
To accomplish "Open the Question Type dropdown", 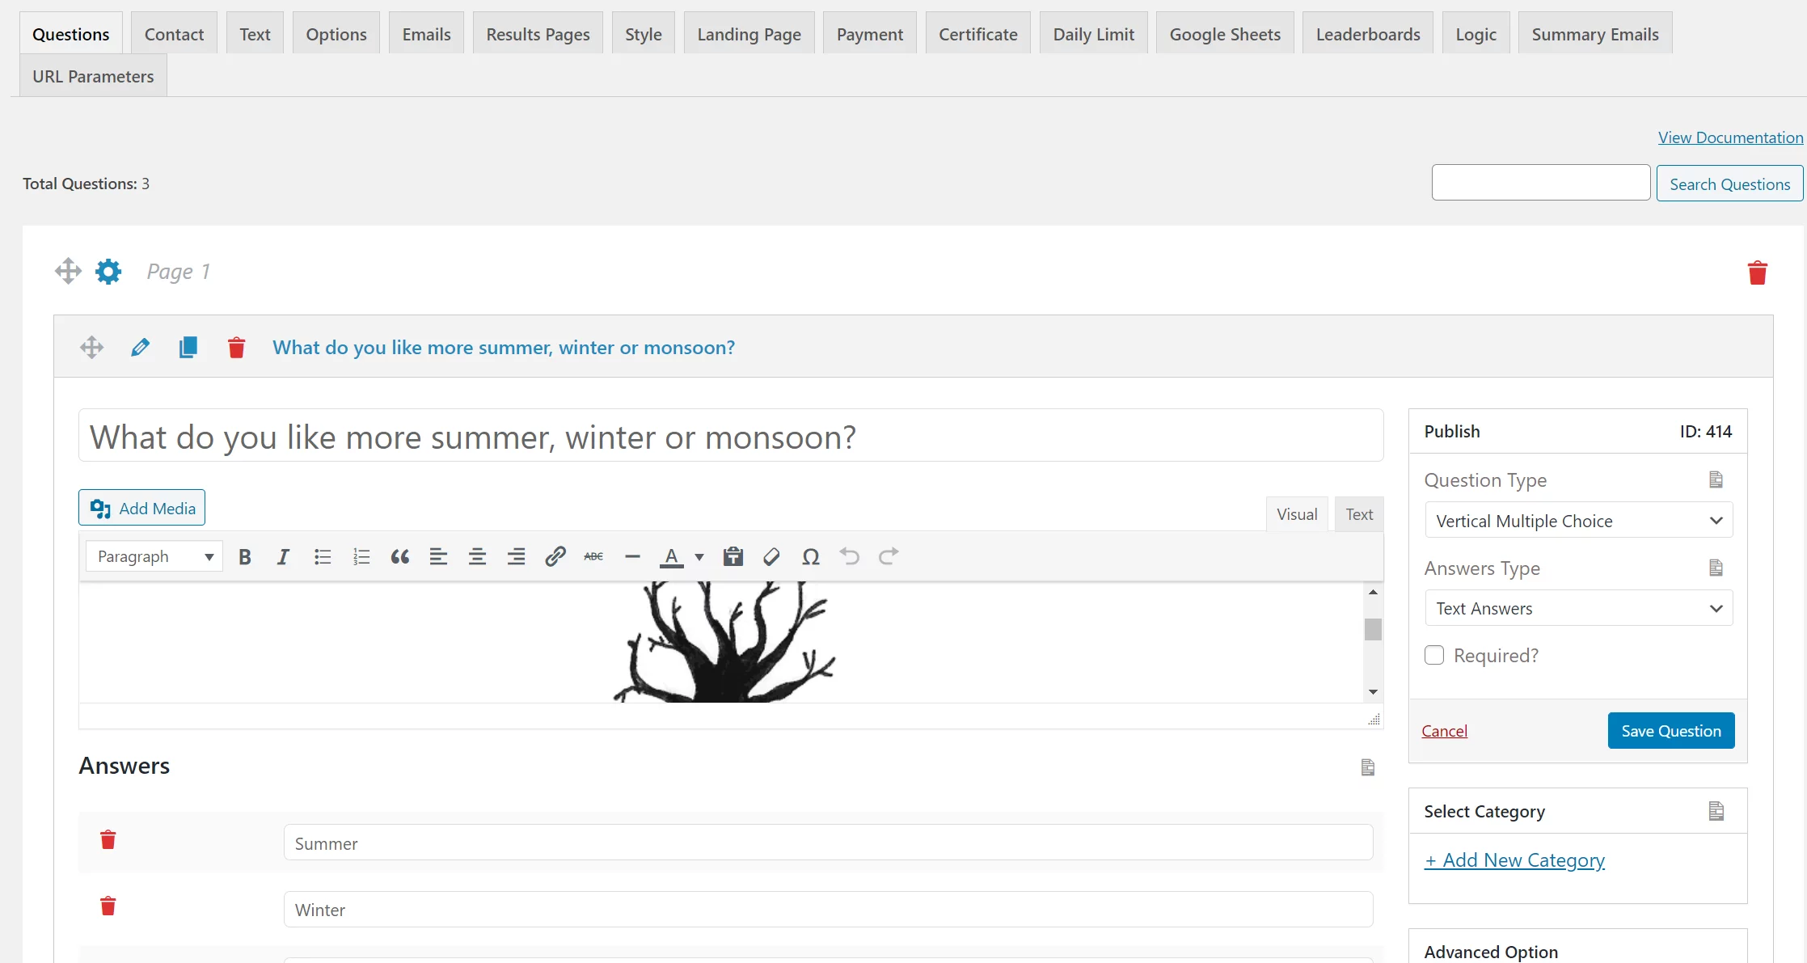I will [1578, 521].
